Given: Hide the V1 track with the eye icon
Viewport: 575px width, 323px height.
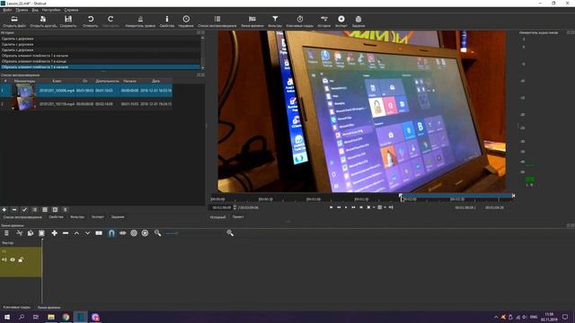Looking at the screenshot, I should [13, 259].
